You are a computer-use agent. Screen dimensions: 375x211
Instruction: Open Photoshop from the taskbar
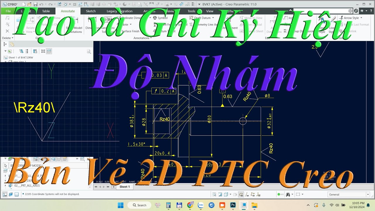pyautogui.click(x=233, y=205)
